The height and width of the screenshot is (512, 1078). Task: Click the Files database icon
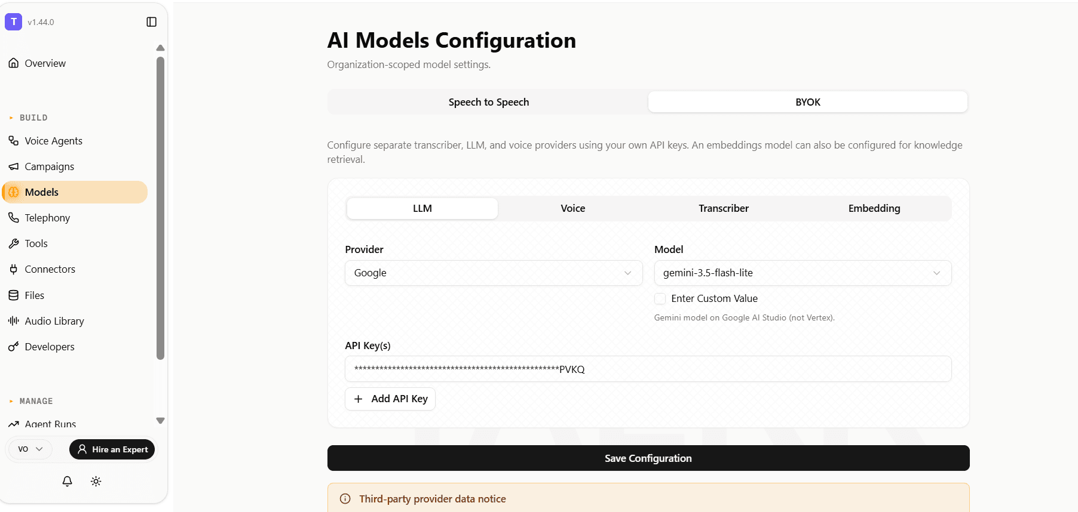(14, 295)
